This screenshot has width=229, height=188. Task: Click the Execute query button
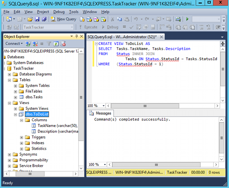point(88,27)
